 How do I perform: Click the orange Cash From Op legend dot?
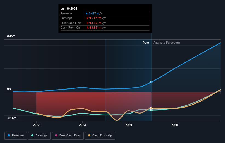[89, 135]
